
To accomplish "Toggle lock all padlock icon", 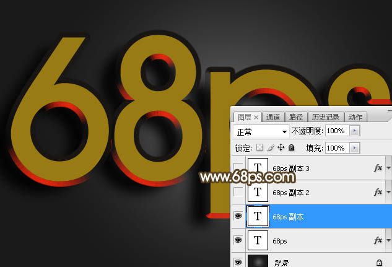I will click(291, 147).
